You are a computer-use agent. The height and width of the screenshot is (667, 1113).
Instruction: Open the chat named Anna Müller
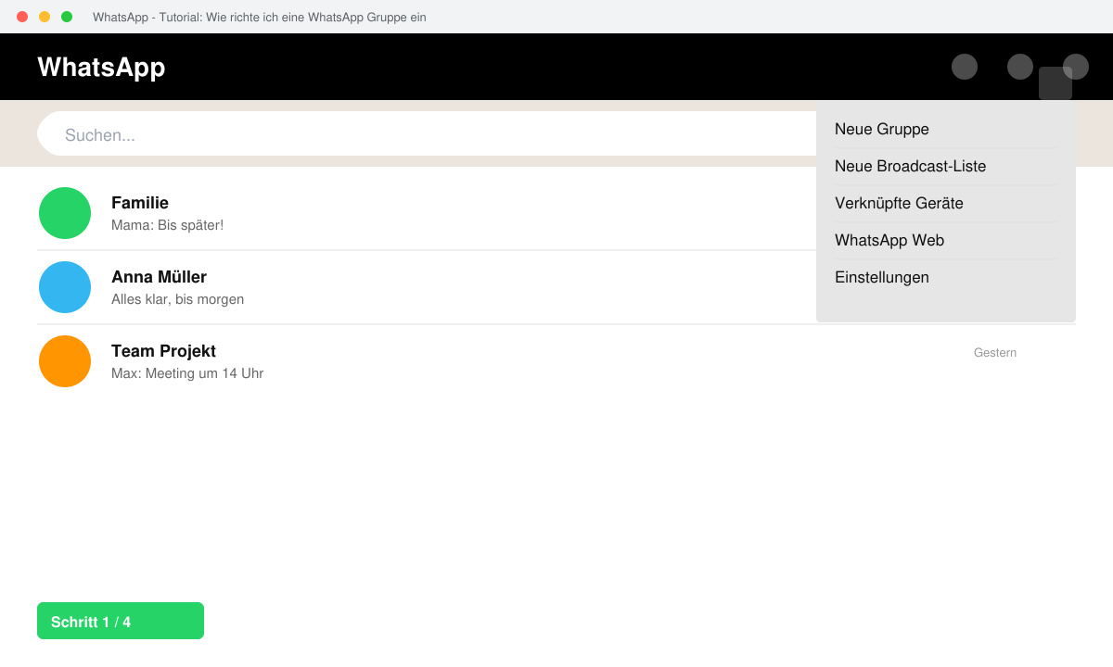(159, 277)
